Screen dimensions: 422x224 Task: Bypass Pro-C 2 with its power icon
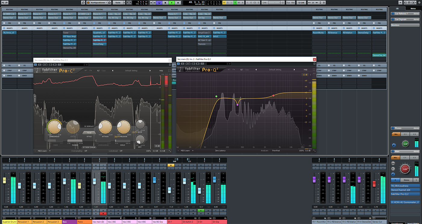tap(36, 64)
